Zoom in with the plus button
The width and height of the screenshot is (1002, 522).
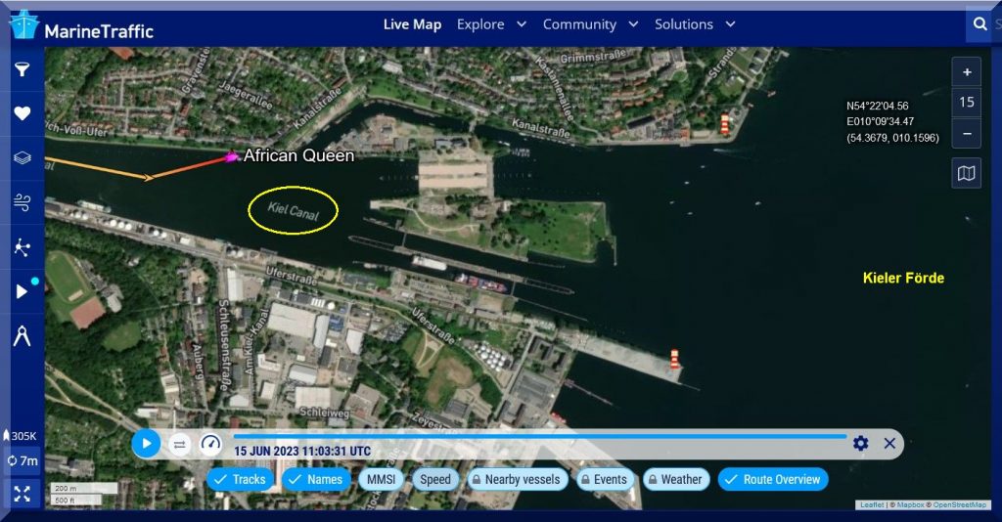coord(966,72)
